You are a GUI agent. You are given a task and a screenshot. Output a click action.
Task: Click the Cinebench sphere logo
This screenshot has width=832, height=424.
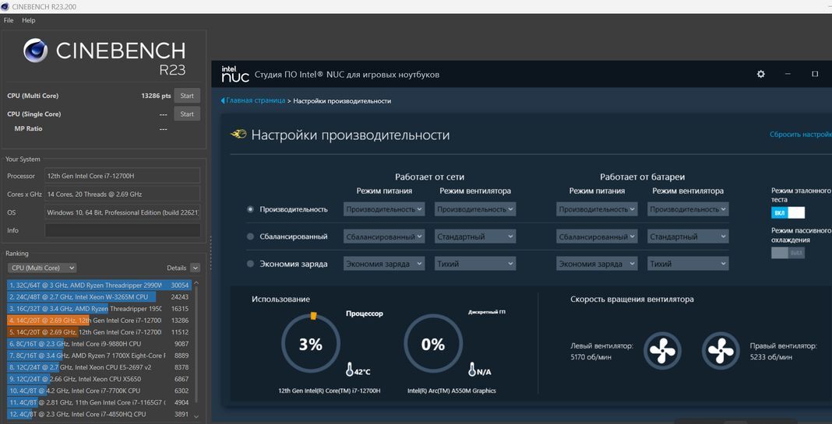click(x=36, y=52)
